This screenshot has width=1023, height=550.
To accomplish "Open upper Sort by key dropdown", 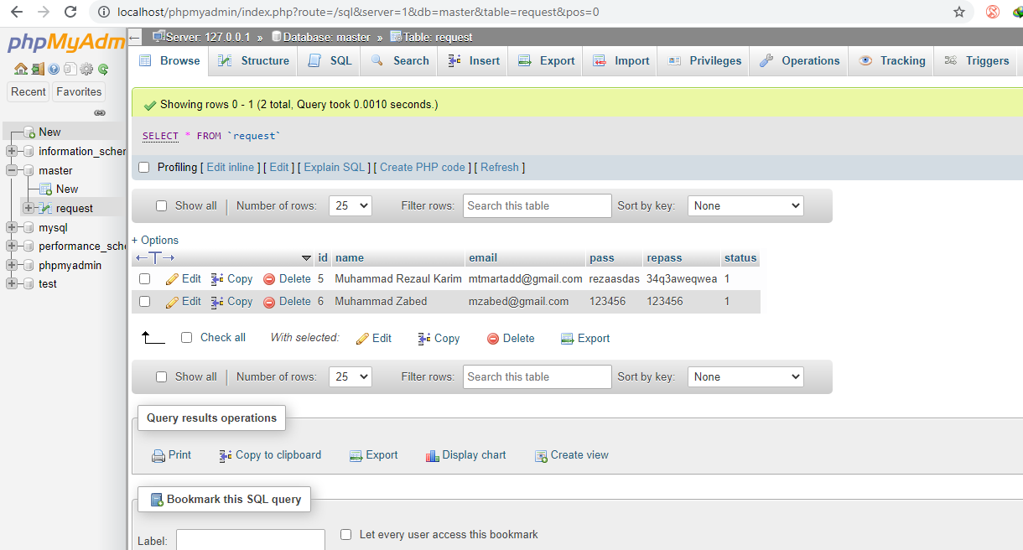I will [745, 205].
